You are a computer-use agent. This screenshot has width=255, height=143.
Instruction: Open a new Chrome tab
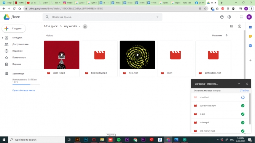tap(222, 3)
